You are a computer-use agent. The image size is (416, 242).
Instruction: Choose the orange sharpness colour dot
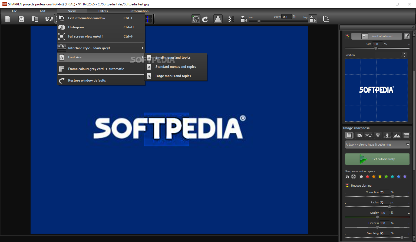[374, 177]
